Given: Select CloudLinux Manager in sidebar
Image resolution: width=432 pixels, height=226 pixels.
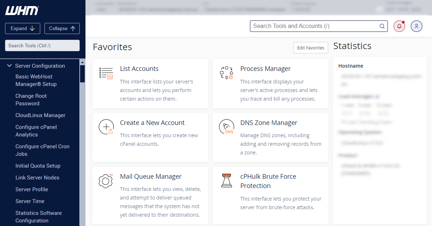Looking at the screenshot, I should (40, 115).
